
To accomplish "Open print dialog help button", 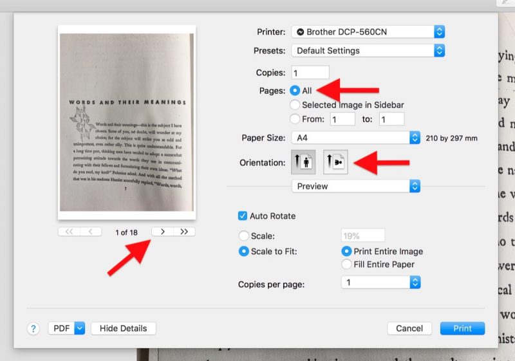I will tap(33, 329).
